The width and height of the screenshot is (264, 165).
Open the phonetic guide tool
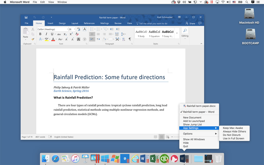78,29
